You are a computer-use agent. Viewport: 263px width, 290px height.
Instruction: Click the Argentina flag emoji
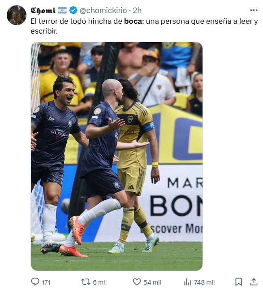click(62, 10)
